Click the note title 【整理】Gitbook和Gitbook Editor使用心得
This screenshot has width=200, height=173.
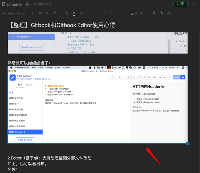pos(62,25)
